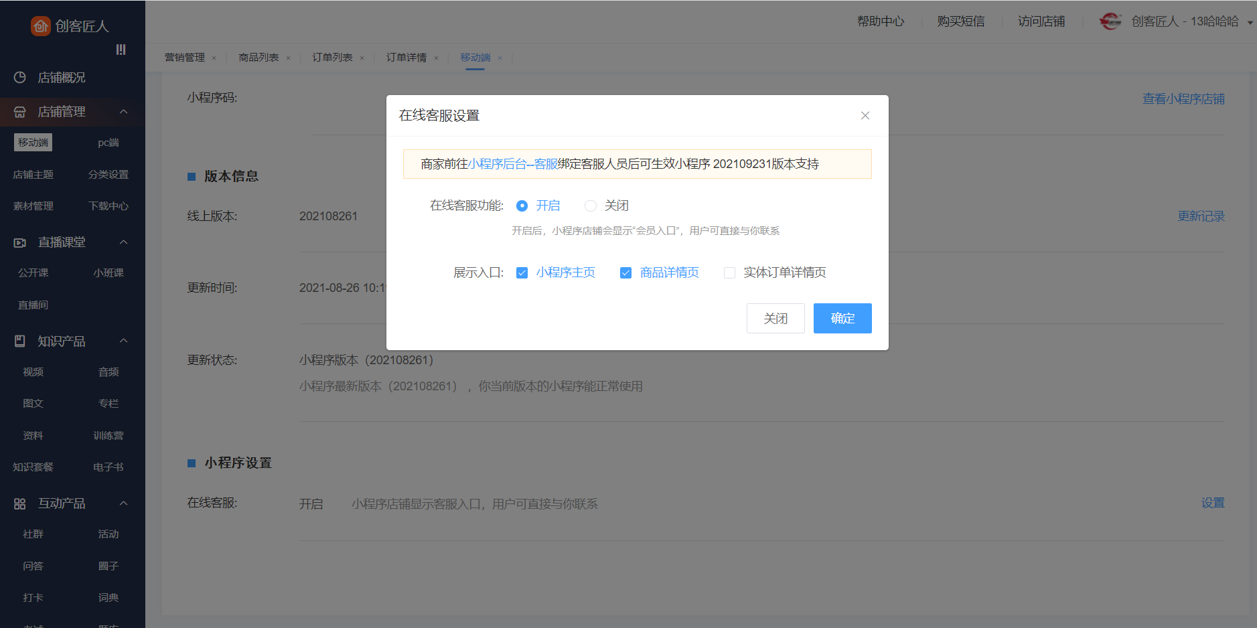This screenshot has height=628, width=1257.
Task: Collapse the 店铺管理 menu chevron
Action: (124, 112)
